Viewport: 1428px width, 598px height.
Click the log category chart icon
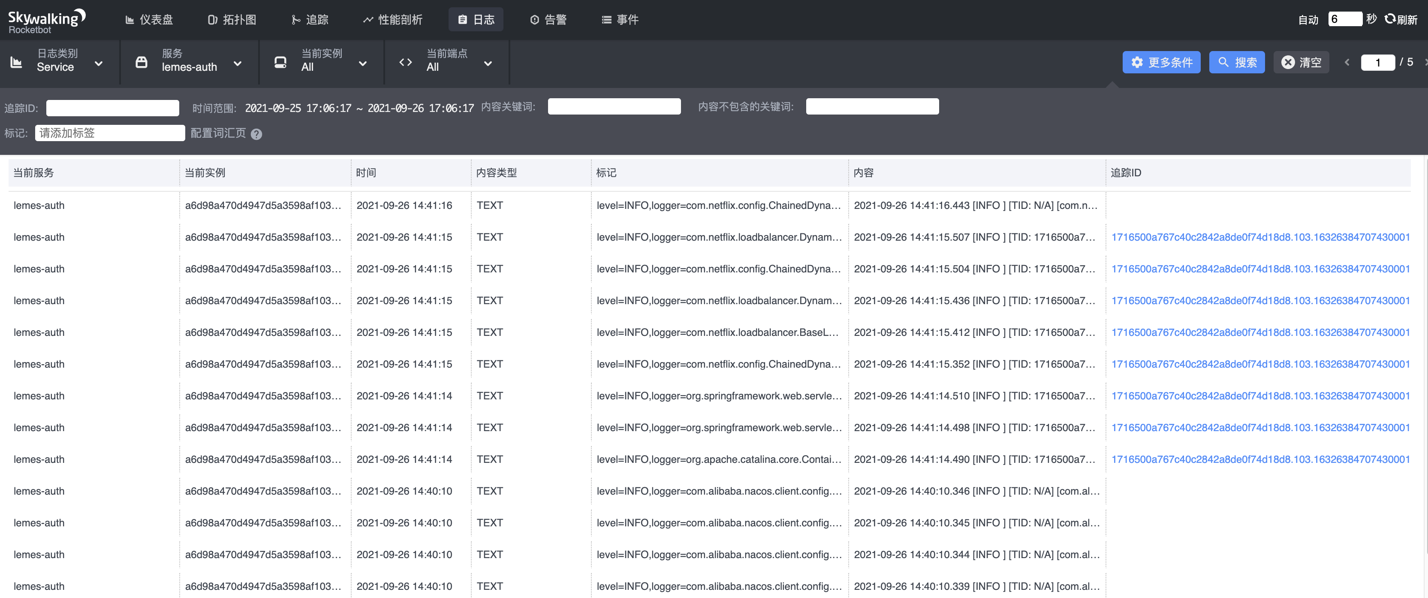(17, 62)
